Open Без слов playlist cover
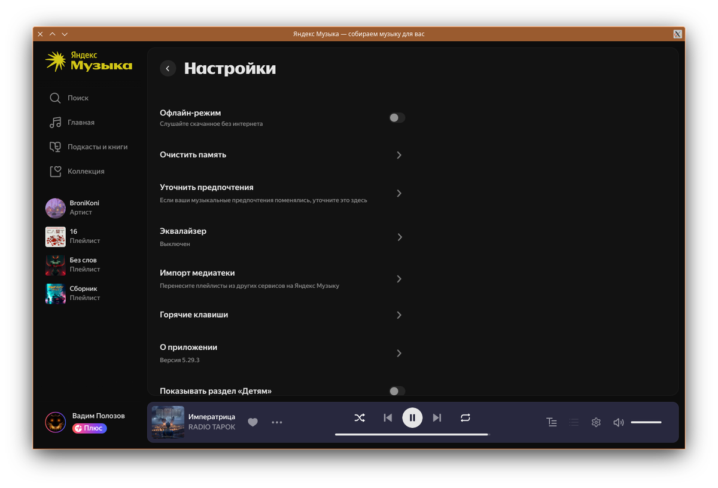718x488 pixels. coord(56,265)
